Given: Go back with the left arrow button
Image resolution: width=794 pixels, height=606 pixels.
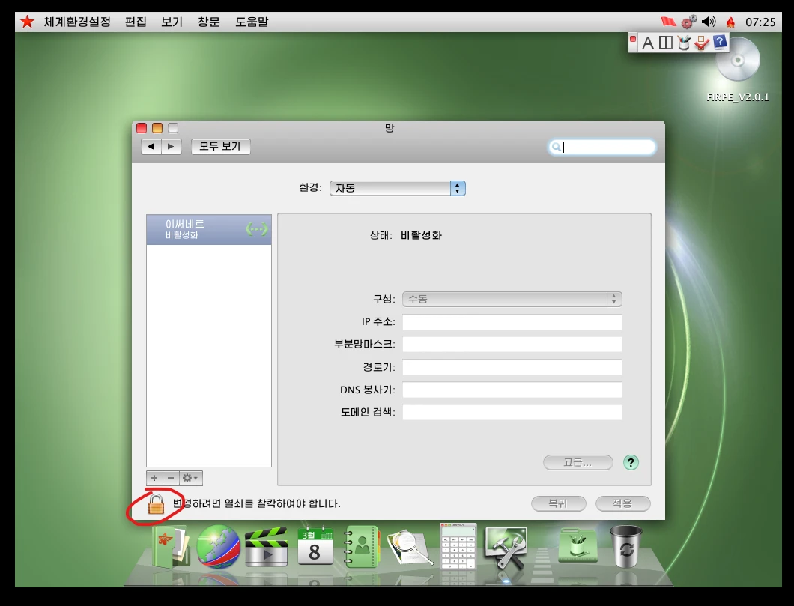Looking at the screenshot, I should 151,147.
